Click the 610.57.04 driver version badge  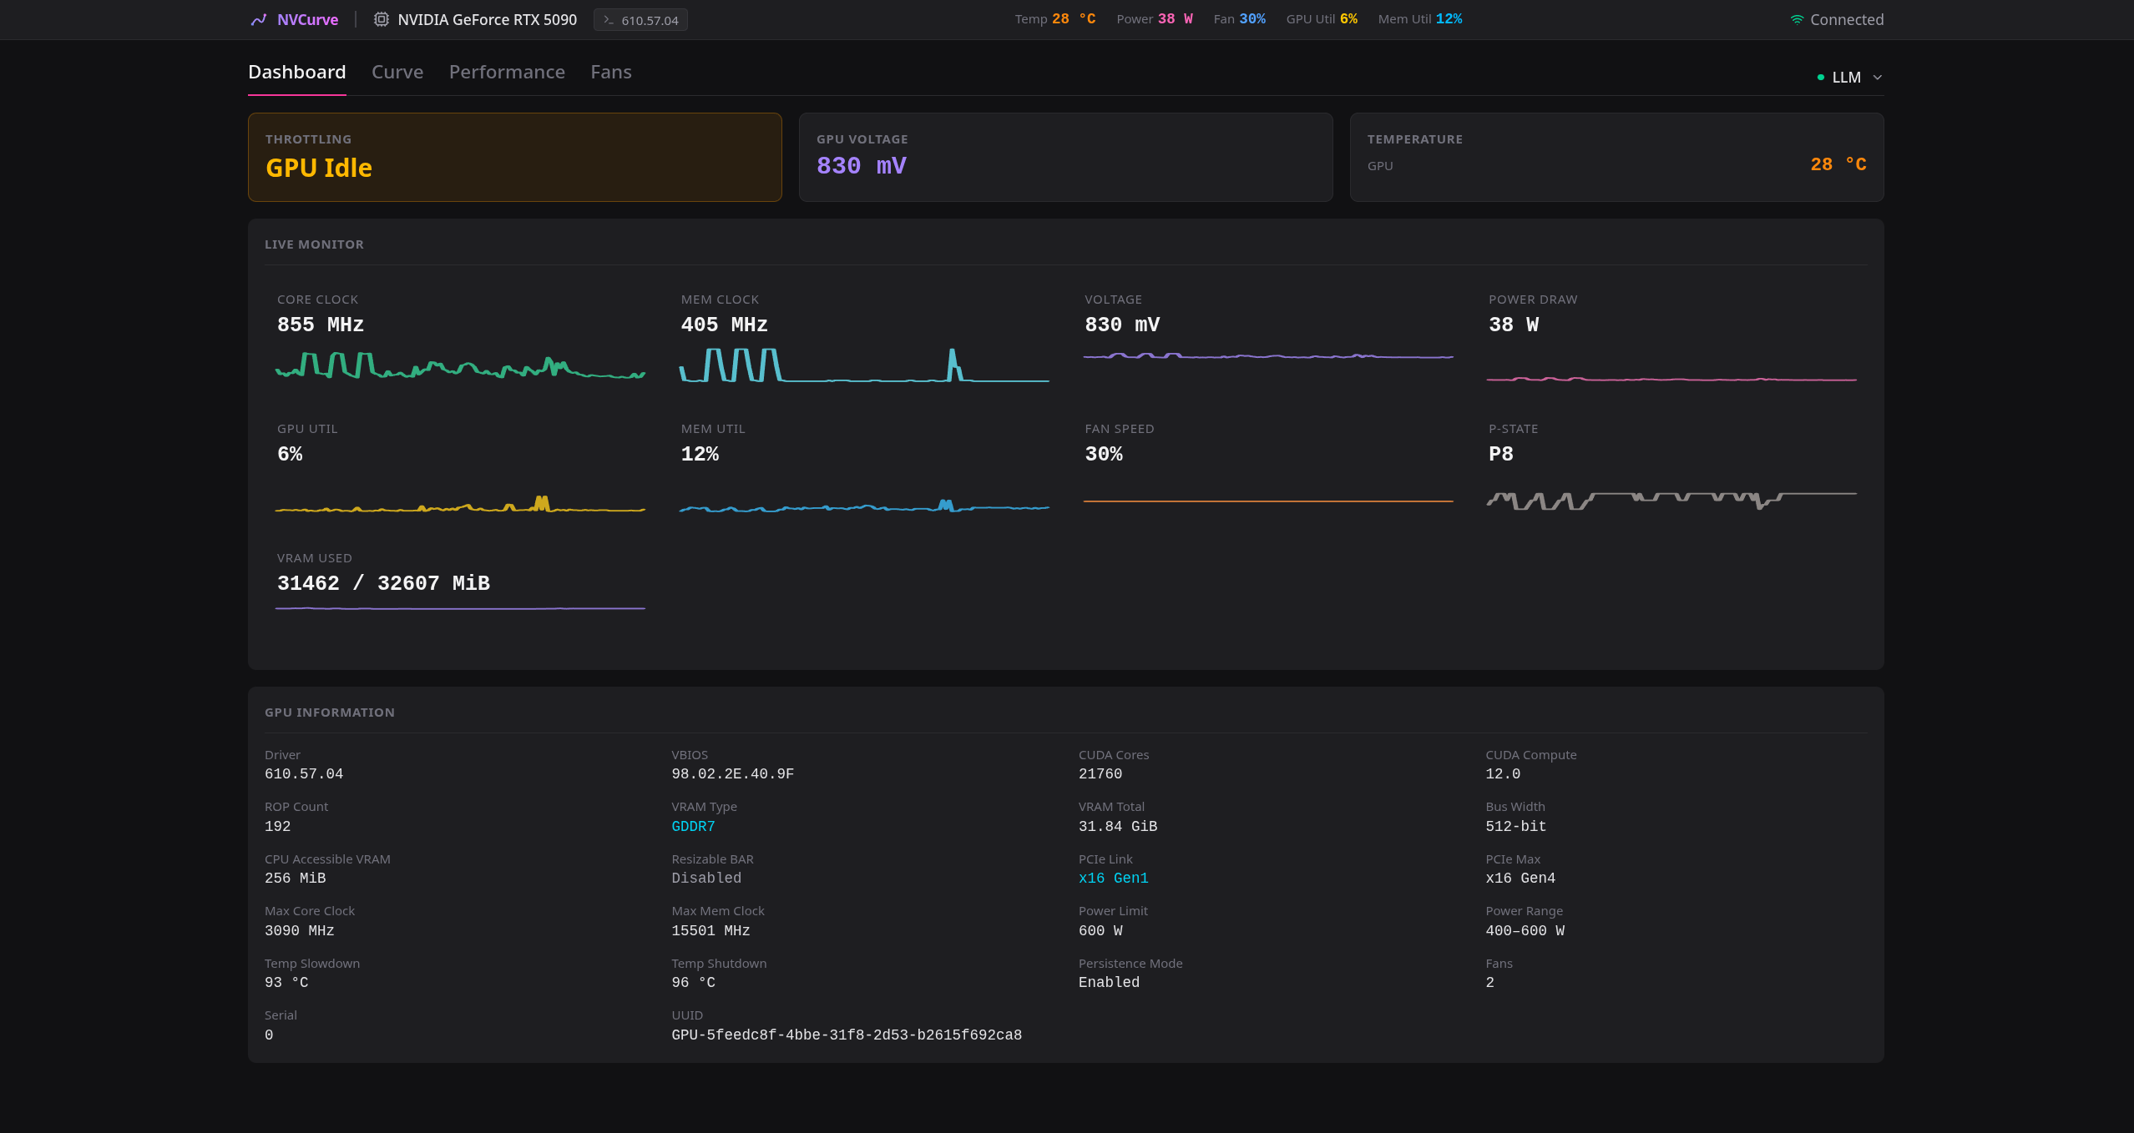tap(640, 20)
